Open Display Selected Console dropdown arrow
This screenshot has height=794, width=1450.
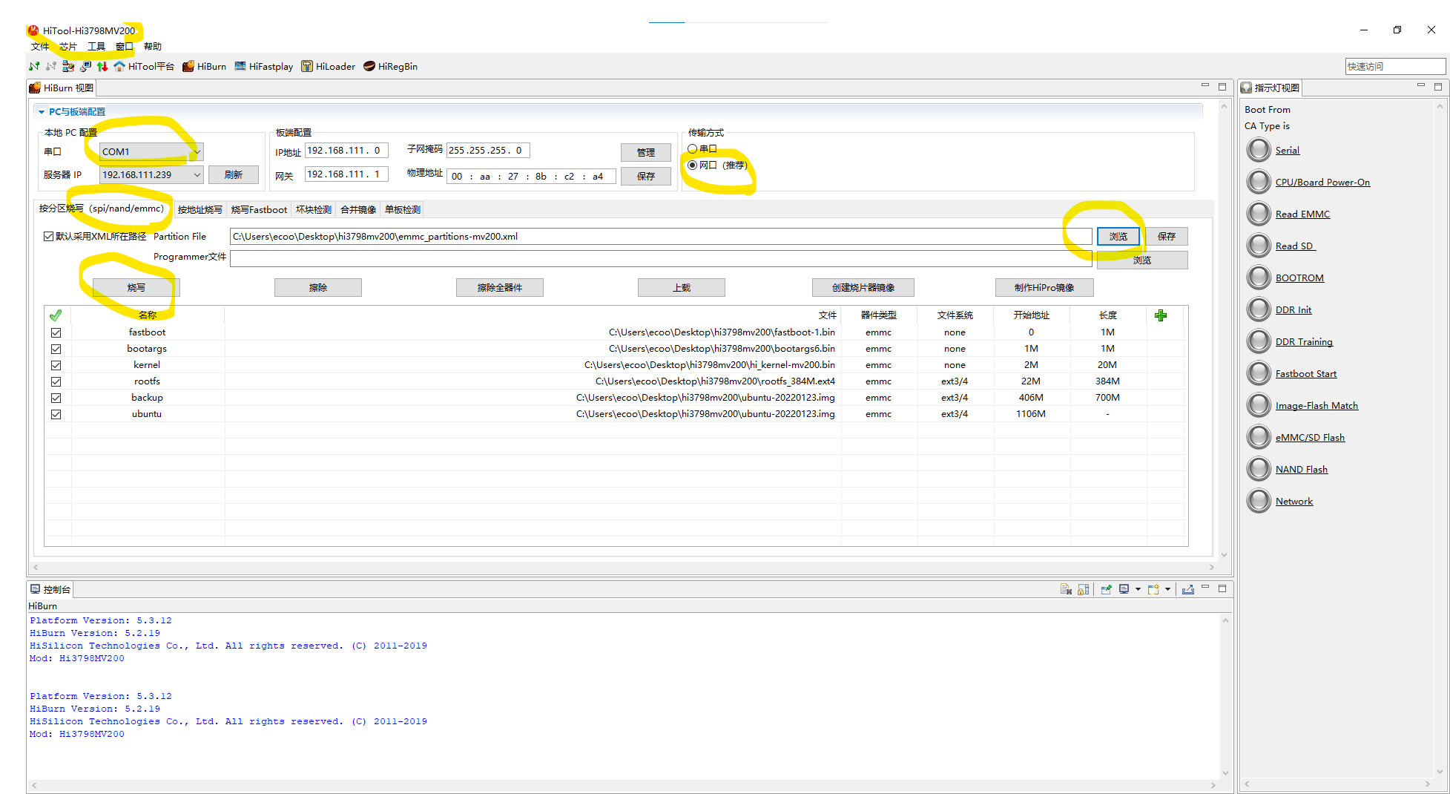pyautogui.click(x=1138, y=589)
